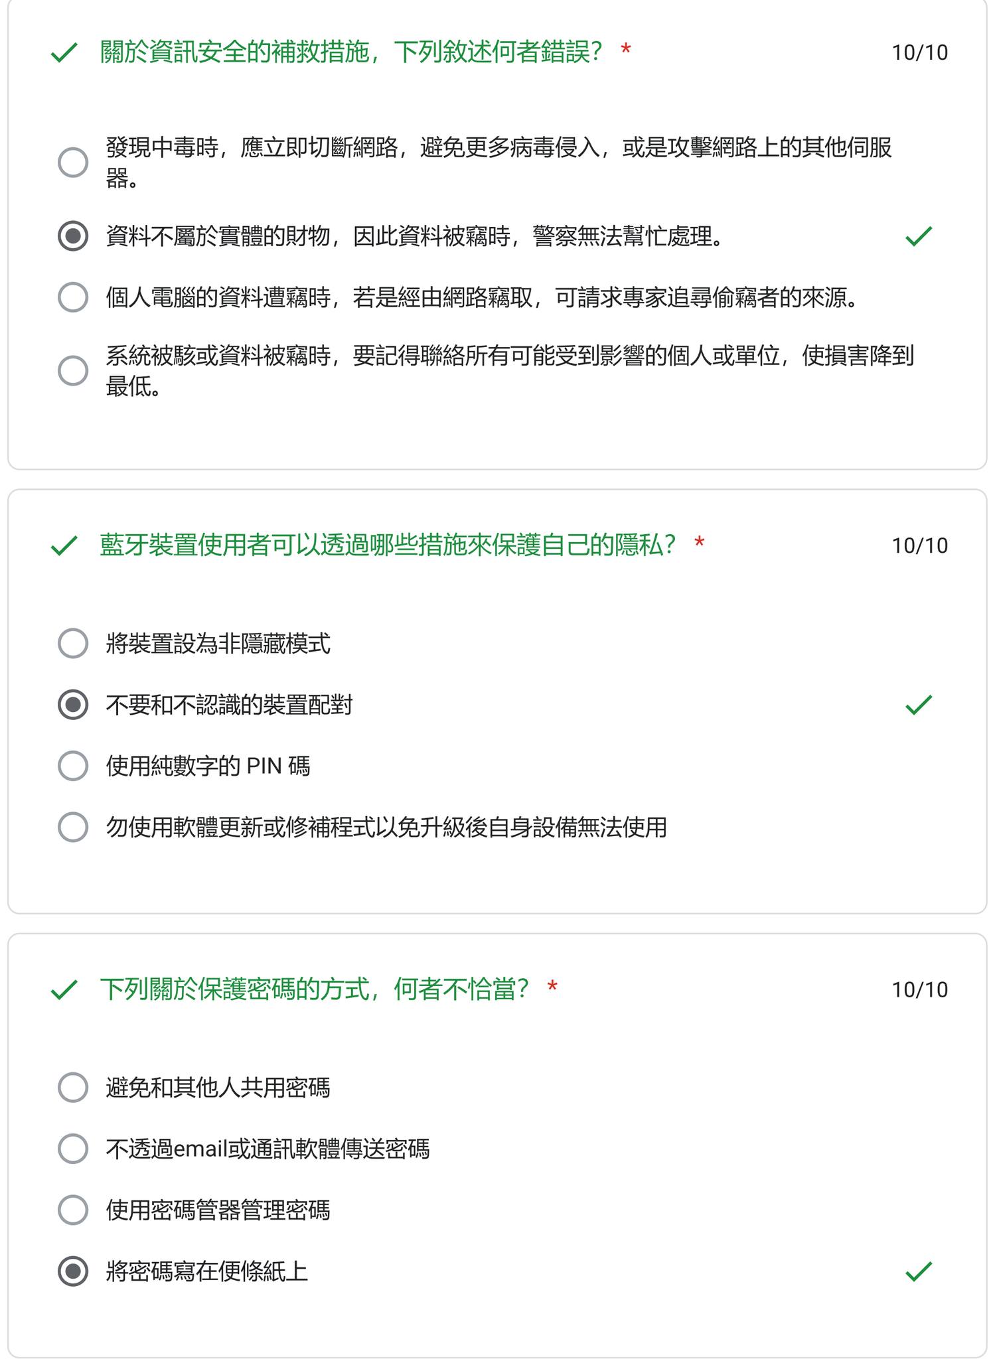Screen dimensions: 997x1359
Task: Click the password question title text
Action: pyautogui.click(x=315, y=989)
